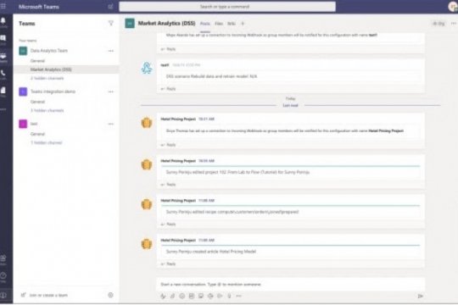The height and width of the screenshot is (305, 458).
Task: Click the Search or type a command box
Action: point(227,7)
